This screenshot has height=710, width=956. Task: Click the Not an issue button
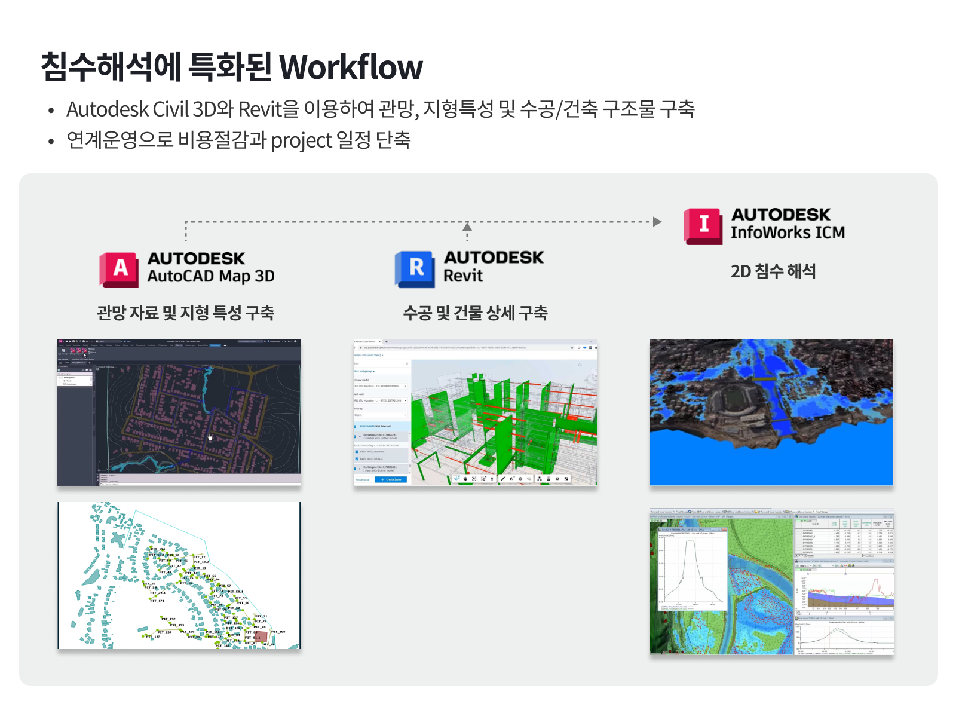point(363,479)
